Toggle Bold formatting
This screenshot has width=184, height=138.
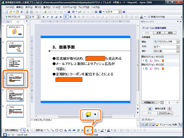(x=43, y=17)
